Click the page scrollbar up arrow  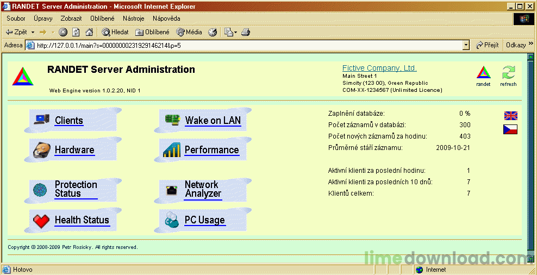(531, 57)
